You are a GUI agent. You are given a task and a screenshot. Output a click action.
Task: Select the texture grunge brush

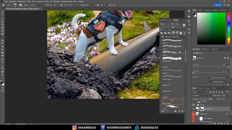(173, 101)
